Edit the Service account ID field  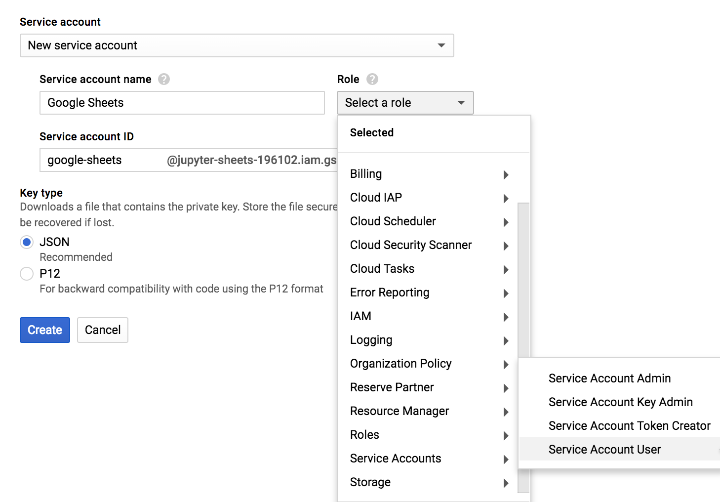coord(188,160)
